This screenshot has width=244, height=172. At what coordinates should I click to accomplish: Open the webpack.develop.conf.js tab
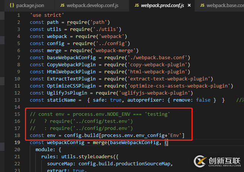[x=95, y=6]
